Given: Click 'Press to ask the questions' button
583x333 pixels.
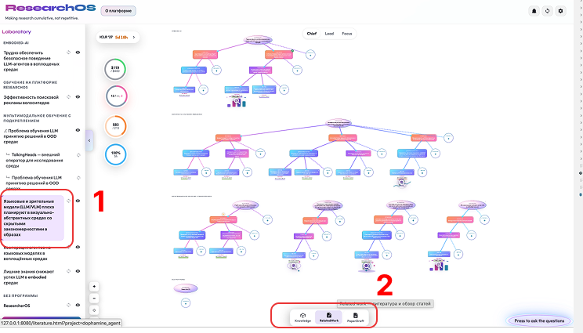Looking at the screenshot, I should pyautogui.click(x=539, y=320).
